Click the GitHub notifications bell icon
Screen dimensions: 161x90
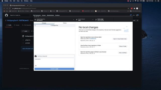[x=131, y=15]
